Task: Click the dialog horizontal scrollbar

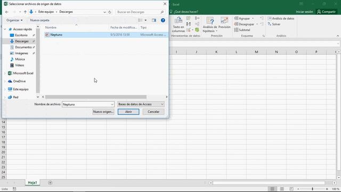Action: 96,97
